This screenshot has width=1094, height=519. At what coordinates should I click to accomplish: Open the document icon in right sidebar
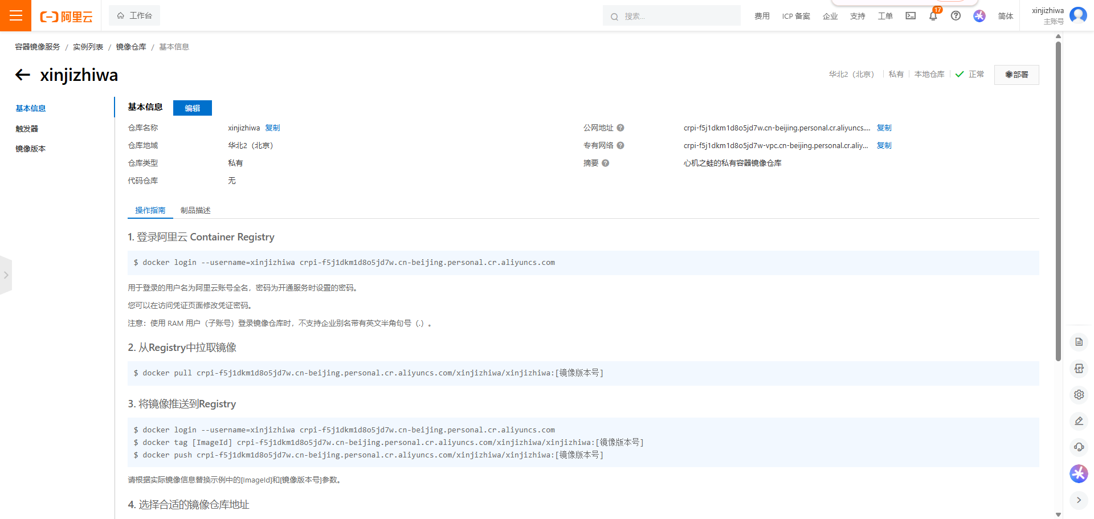coord(1079,342)
